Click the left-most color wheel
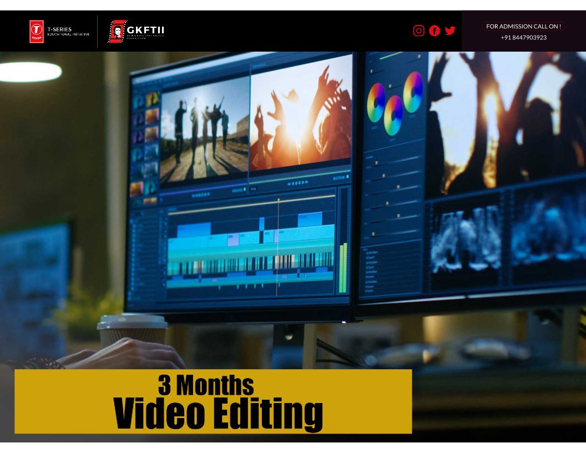Image resolution: width=586 pixels, height=453 pixels. [x=376, y=103]
